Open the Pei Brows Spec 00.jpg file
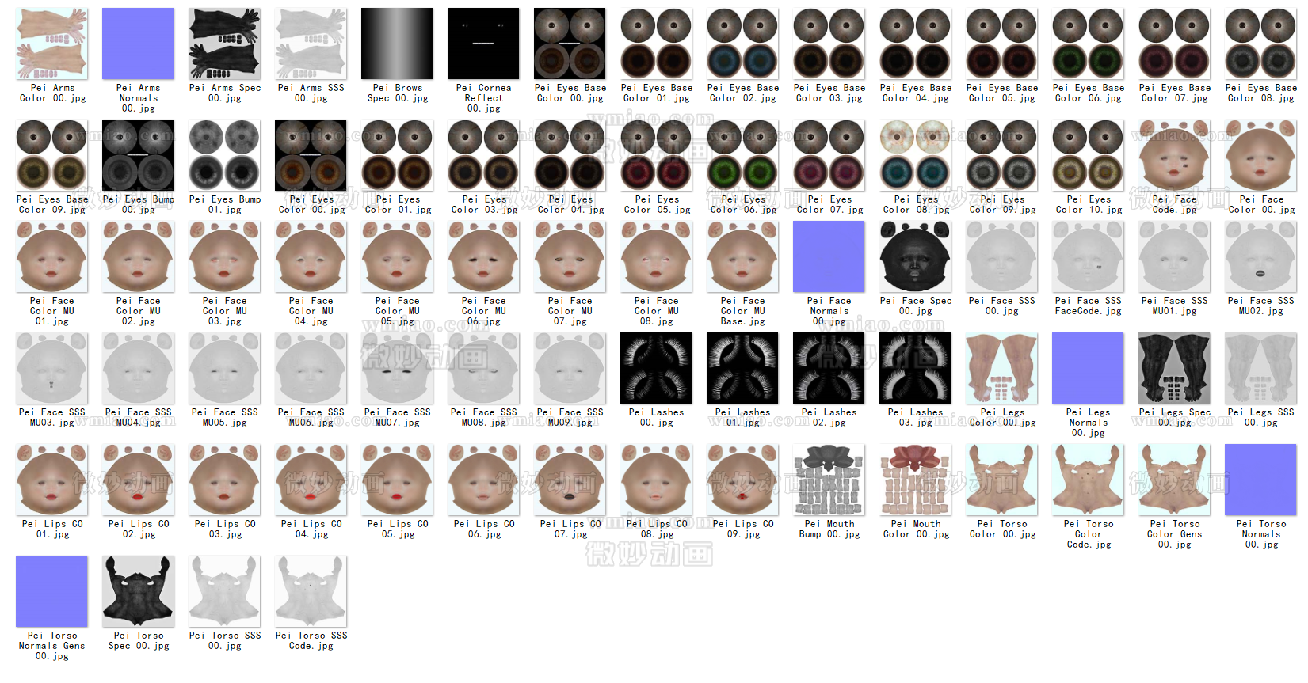Viewport: 1308px width, 683px height. [397, 44]
